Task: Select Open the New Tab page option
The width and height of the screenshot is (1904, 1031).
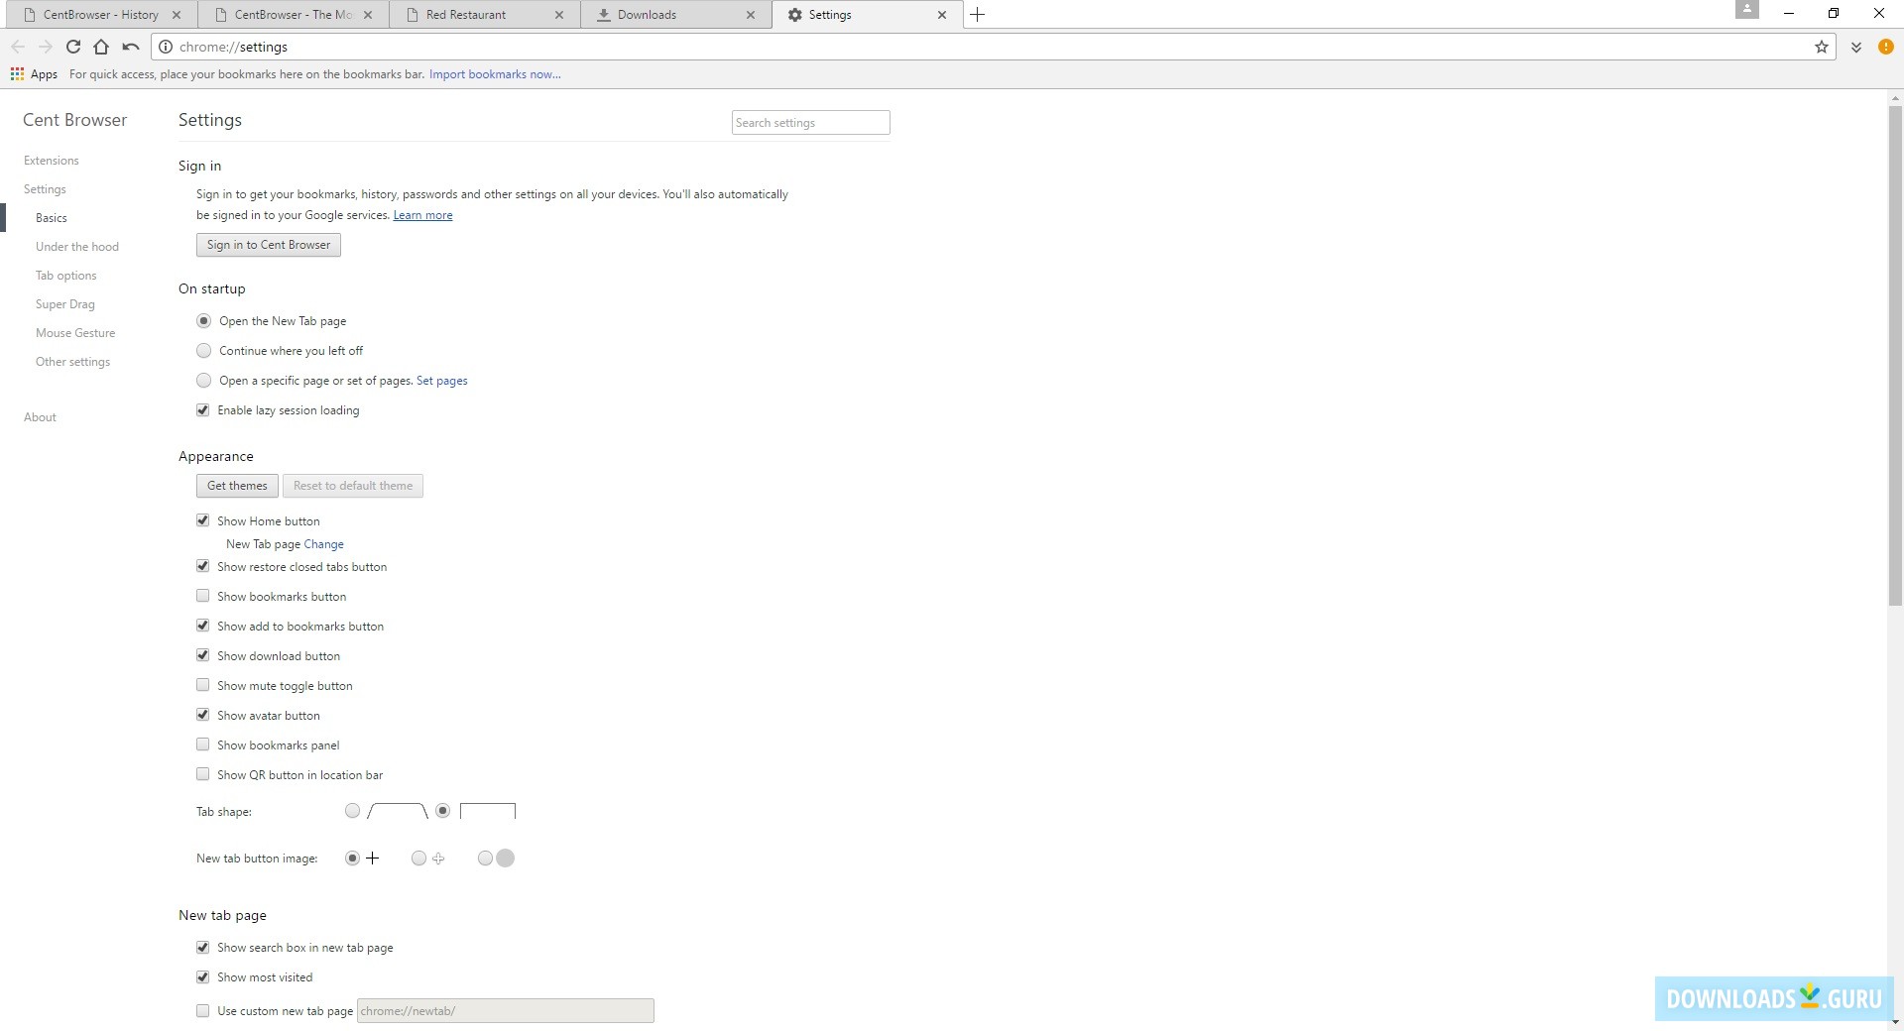Action: pos(203,321)
